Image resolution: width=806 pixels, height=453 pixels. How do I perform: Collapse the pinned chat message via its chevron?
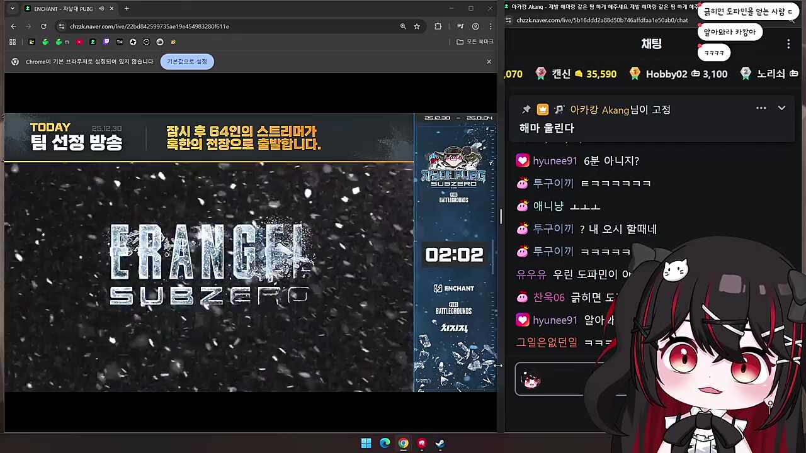coord(781,108)
